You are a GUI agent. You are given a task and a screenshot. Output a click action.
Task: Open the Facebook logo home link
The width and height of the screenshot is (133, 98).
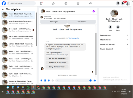point(4,3)
